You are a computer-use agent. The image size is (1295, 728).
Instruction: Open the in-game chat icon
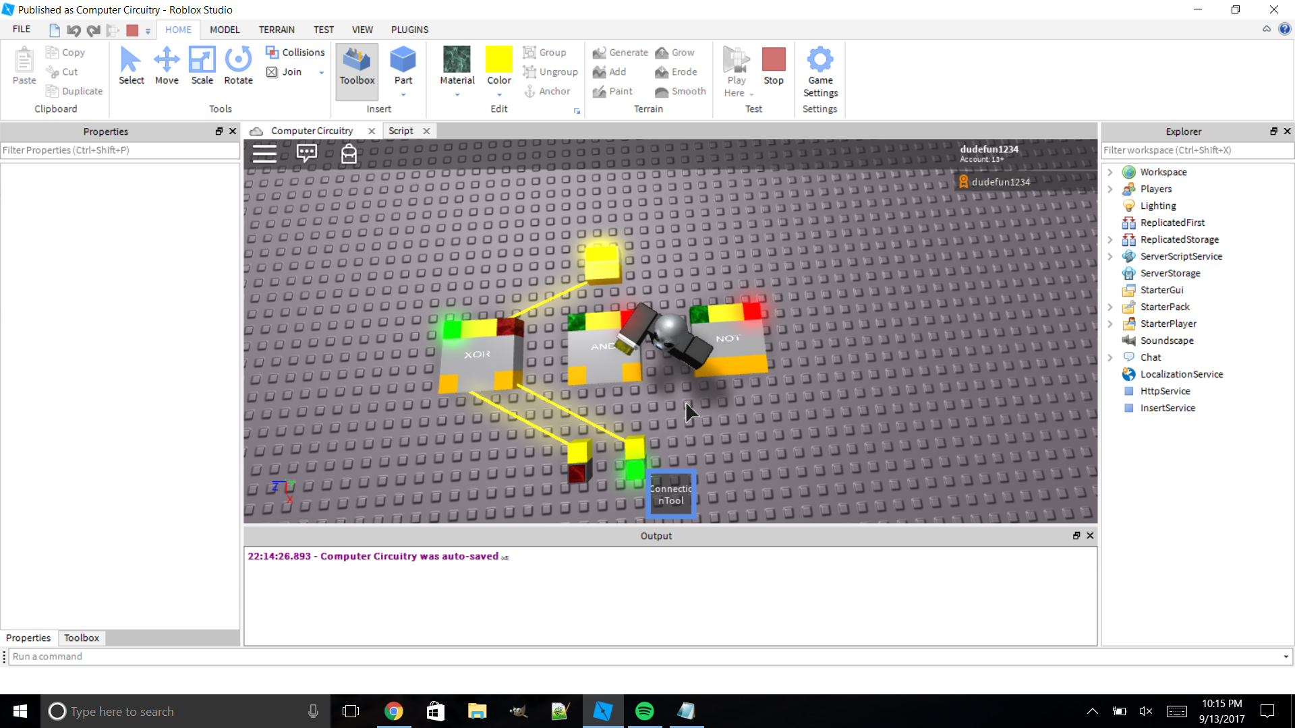(x=307, y=154)
